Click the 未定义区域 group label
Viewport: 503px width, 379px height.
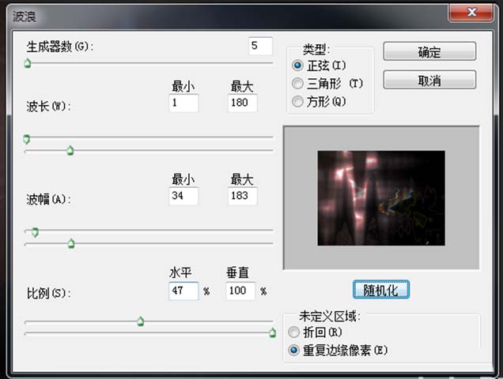point(330,316)
